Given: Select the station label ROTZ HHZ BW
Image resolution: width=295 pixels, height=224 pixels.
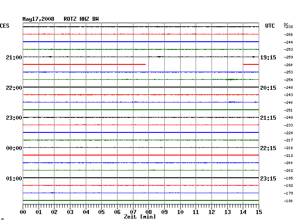Looking at the screenshot, I should pyautogui.click(x=81, y=19).
